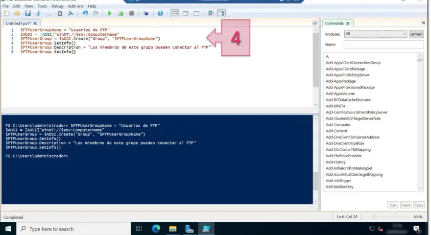Select Add-KdsRootKey command
This screenshot has height=235, width=431.
pyautogui.click(x=339, y=187)
